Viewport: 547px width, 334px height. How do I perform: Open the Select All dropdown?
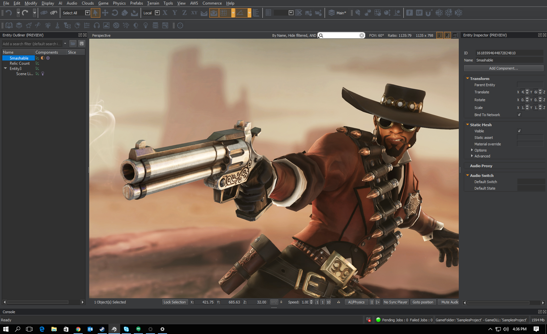point(87,13)
